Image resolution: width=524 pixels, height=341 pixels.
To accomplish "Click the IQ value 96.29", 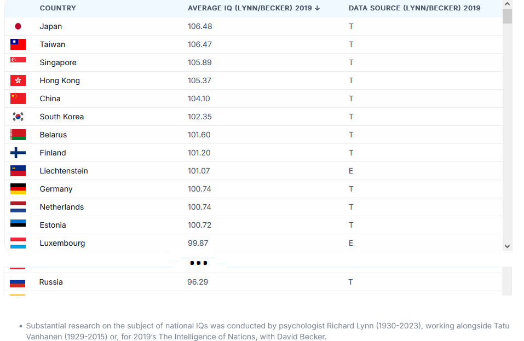I will pyautogui.click(x=198, y=282).
